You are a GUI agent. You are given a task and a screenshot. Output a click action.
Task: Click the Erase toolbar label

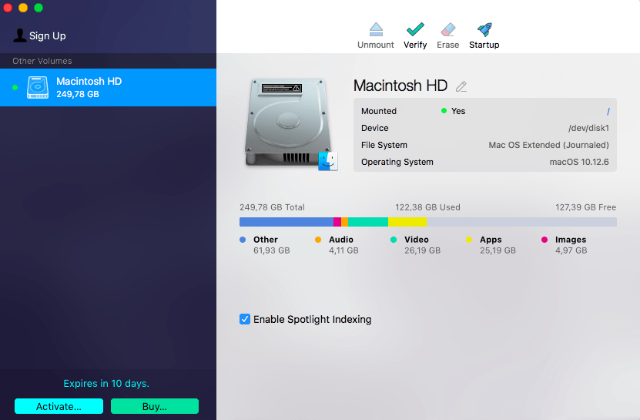447,45
